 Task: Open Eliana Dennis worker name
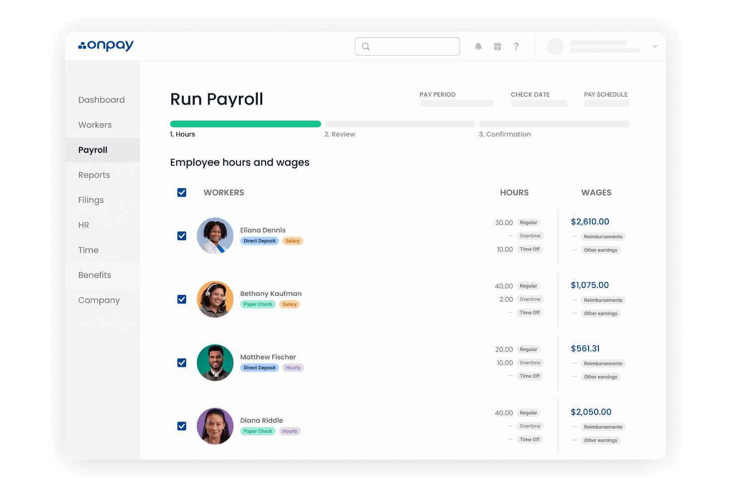point(263,230)
